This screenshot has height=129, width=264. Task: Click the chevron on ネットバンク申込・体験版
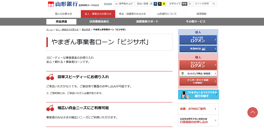[x=215, y=73]
